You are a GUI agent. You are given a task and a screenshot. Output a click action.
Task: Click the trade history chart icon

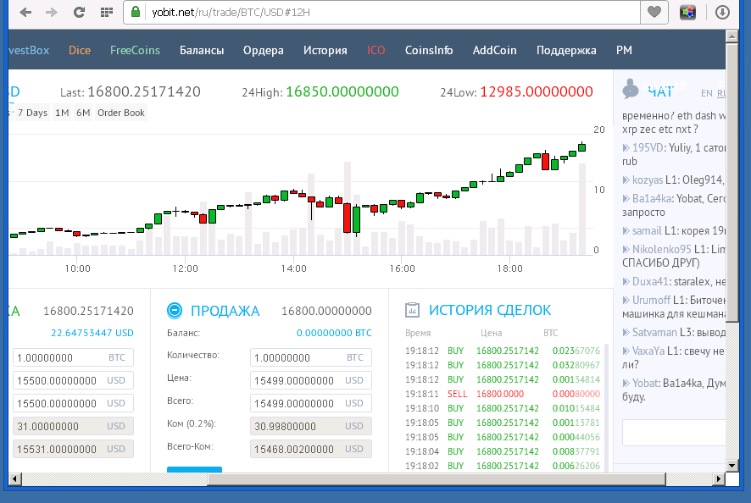coord(413,310)
